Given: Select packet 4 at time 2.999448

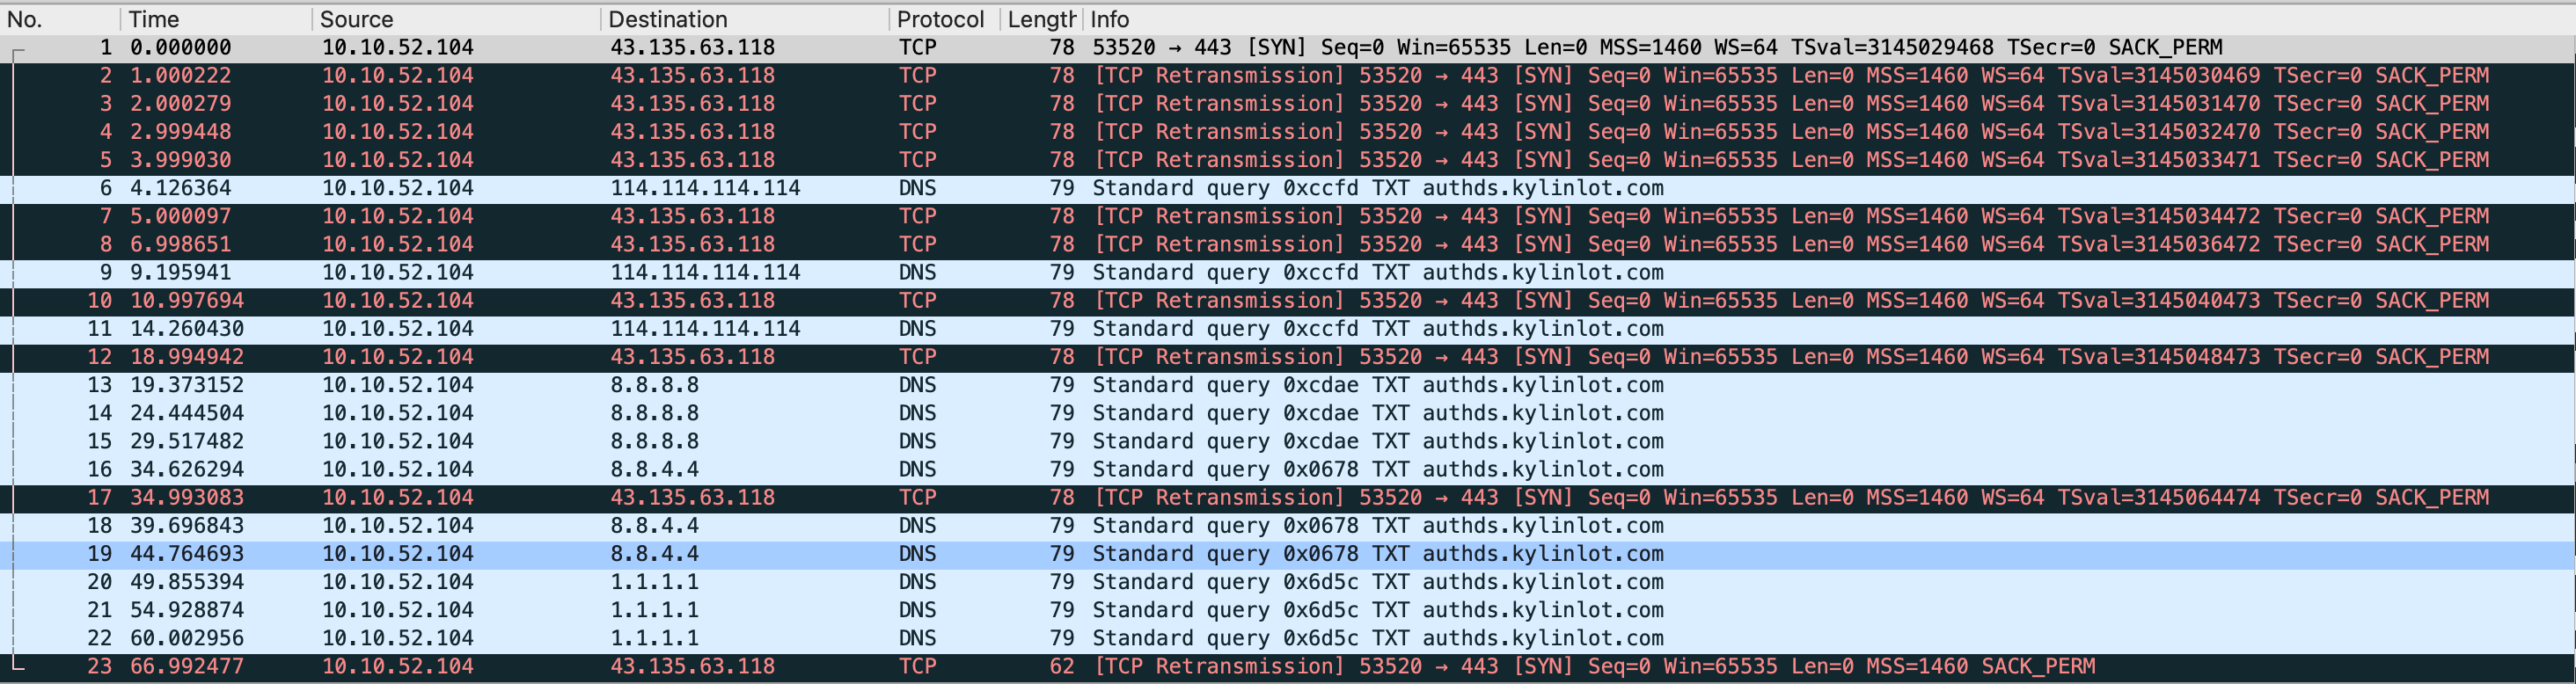Looking at the screenshot, I should (1288, 132).
